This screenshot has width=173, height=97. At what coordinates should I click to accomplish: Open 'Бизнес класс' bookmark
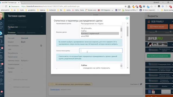click(x=91, y=10)
